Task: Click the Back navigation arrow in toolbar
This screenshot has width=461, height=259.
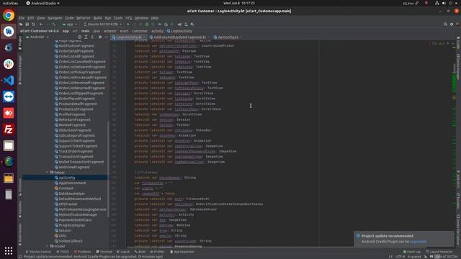Action: [x=41, y=24]
